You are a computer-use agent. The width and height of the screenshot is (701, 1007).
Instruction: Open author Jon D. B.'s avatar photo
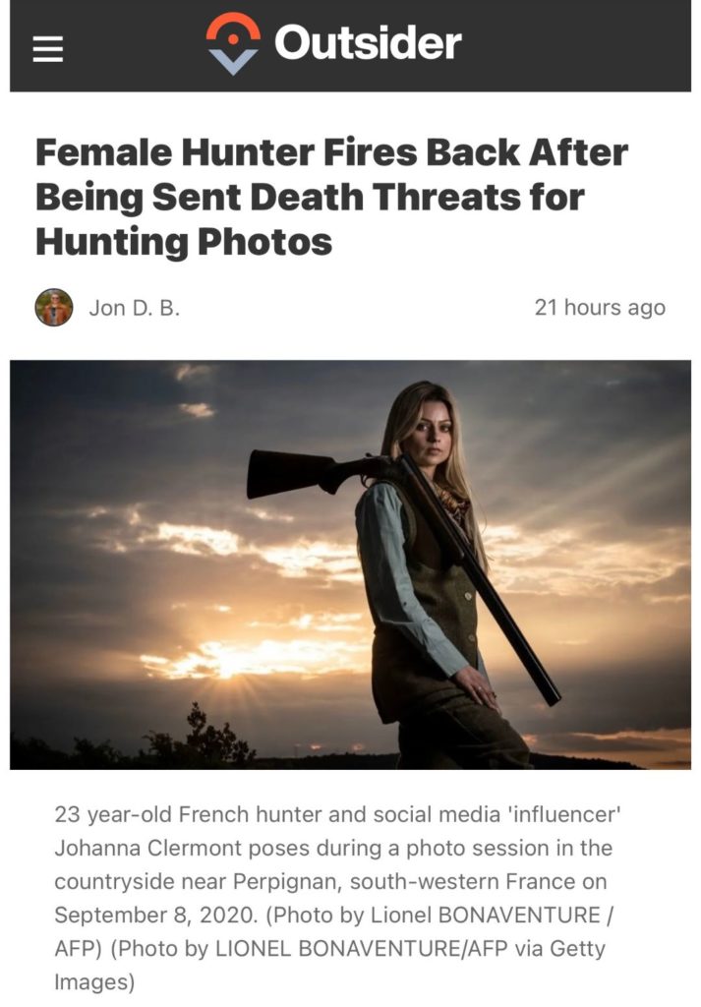[53, 307]
